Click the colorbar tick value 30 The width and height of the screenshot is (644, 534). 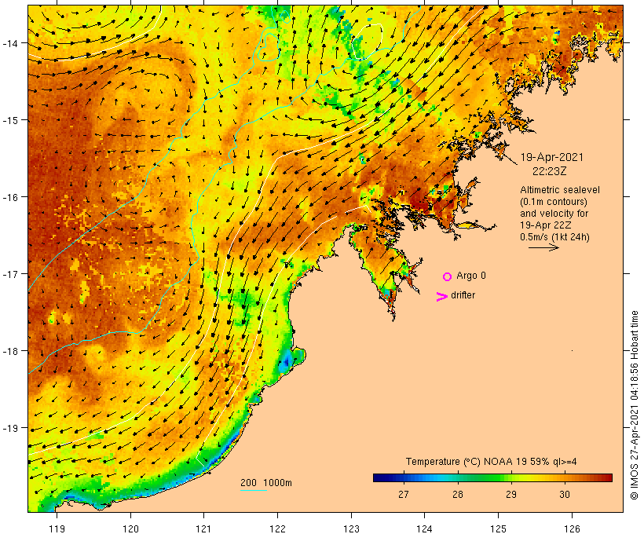[565, 495]
